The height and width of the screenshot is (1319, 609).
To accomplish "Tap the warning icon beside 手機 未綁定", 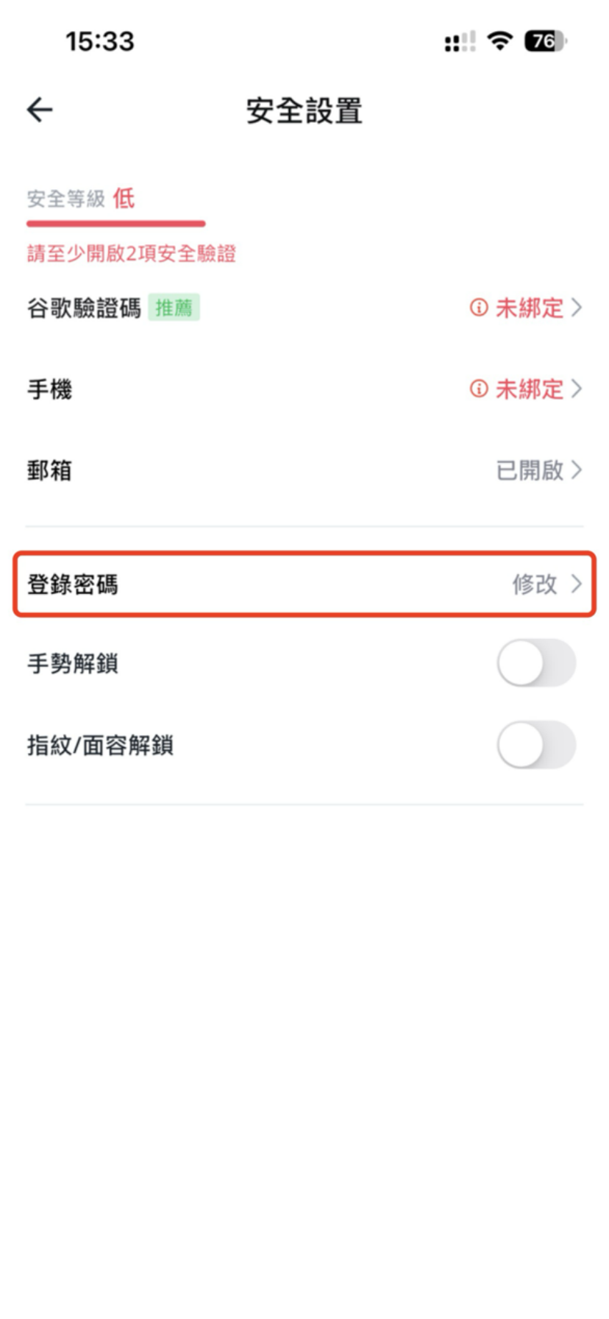I will (x=479, y=389).
